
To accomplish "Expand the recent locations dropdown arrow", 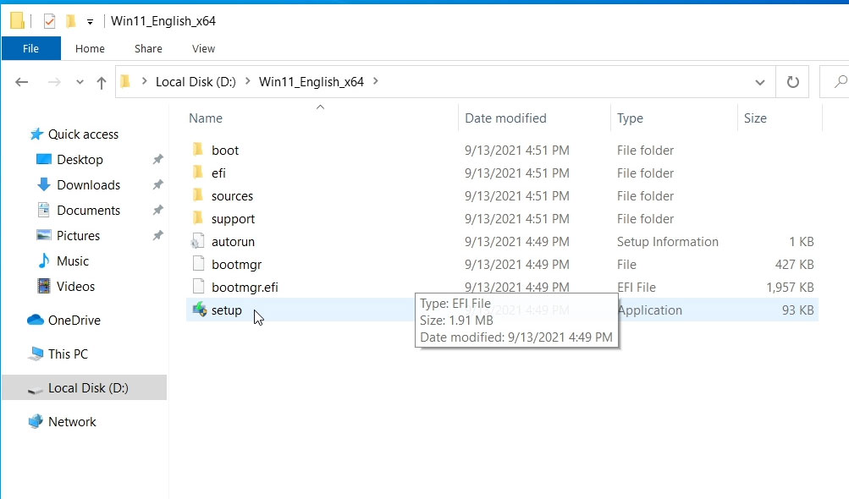I will (x=80, y=82).
